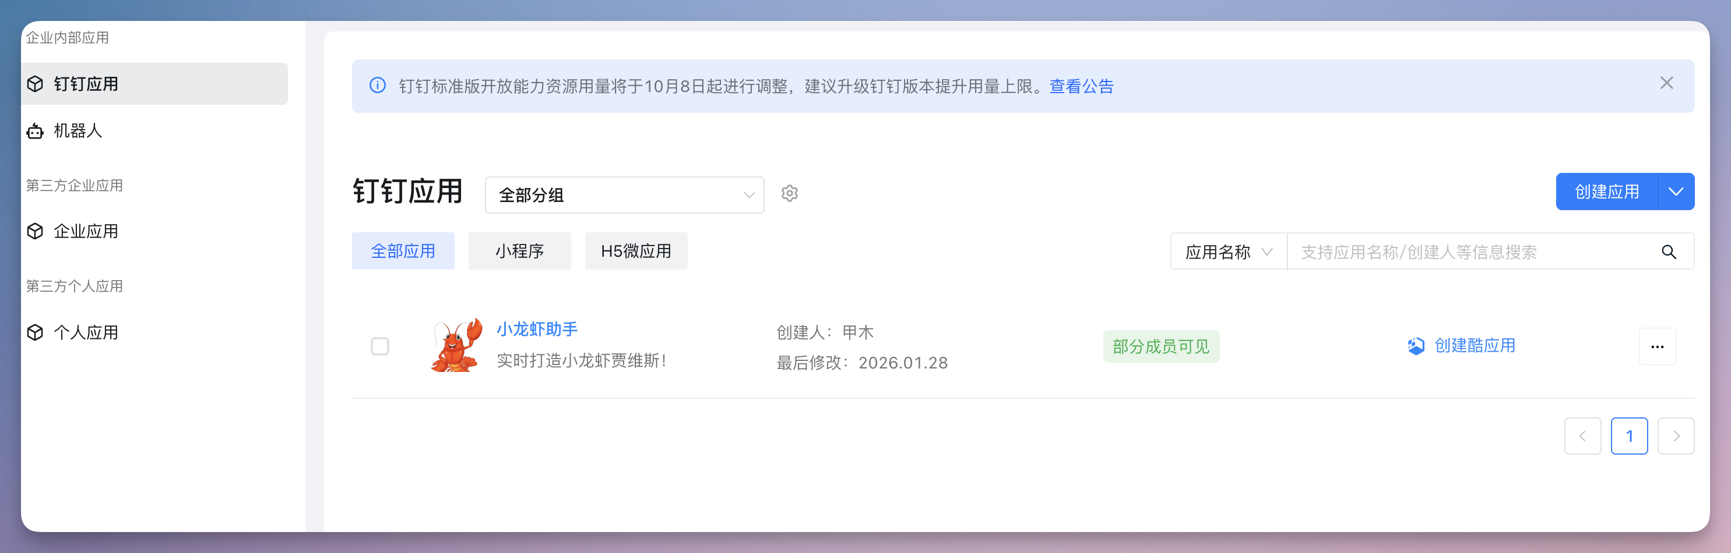Click the search magnifier icon
1731x553 pixels.
click(x=1669, y=251)
